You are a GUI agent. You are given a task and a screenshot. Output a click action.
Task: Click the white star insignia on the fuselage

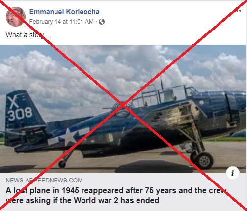coord(69,136)
